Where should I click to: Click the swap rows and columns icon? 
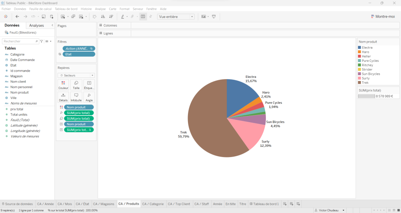94,16
